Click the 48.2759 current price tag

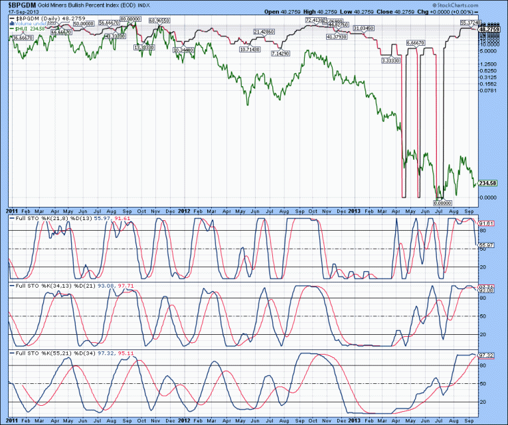coord(489,30)
